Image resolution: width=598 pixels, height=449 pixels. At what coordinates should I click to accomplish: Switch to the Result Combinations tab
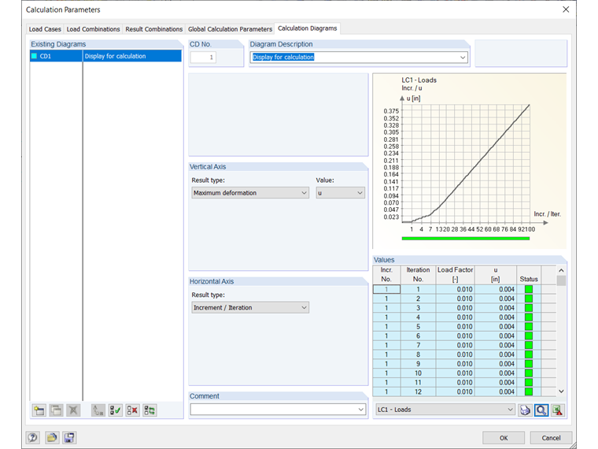point(154,29)
